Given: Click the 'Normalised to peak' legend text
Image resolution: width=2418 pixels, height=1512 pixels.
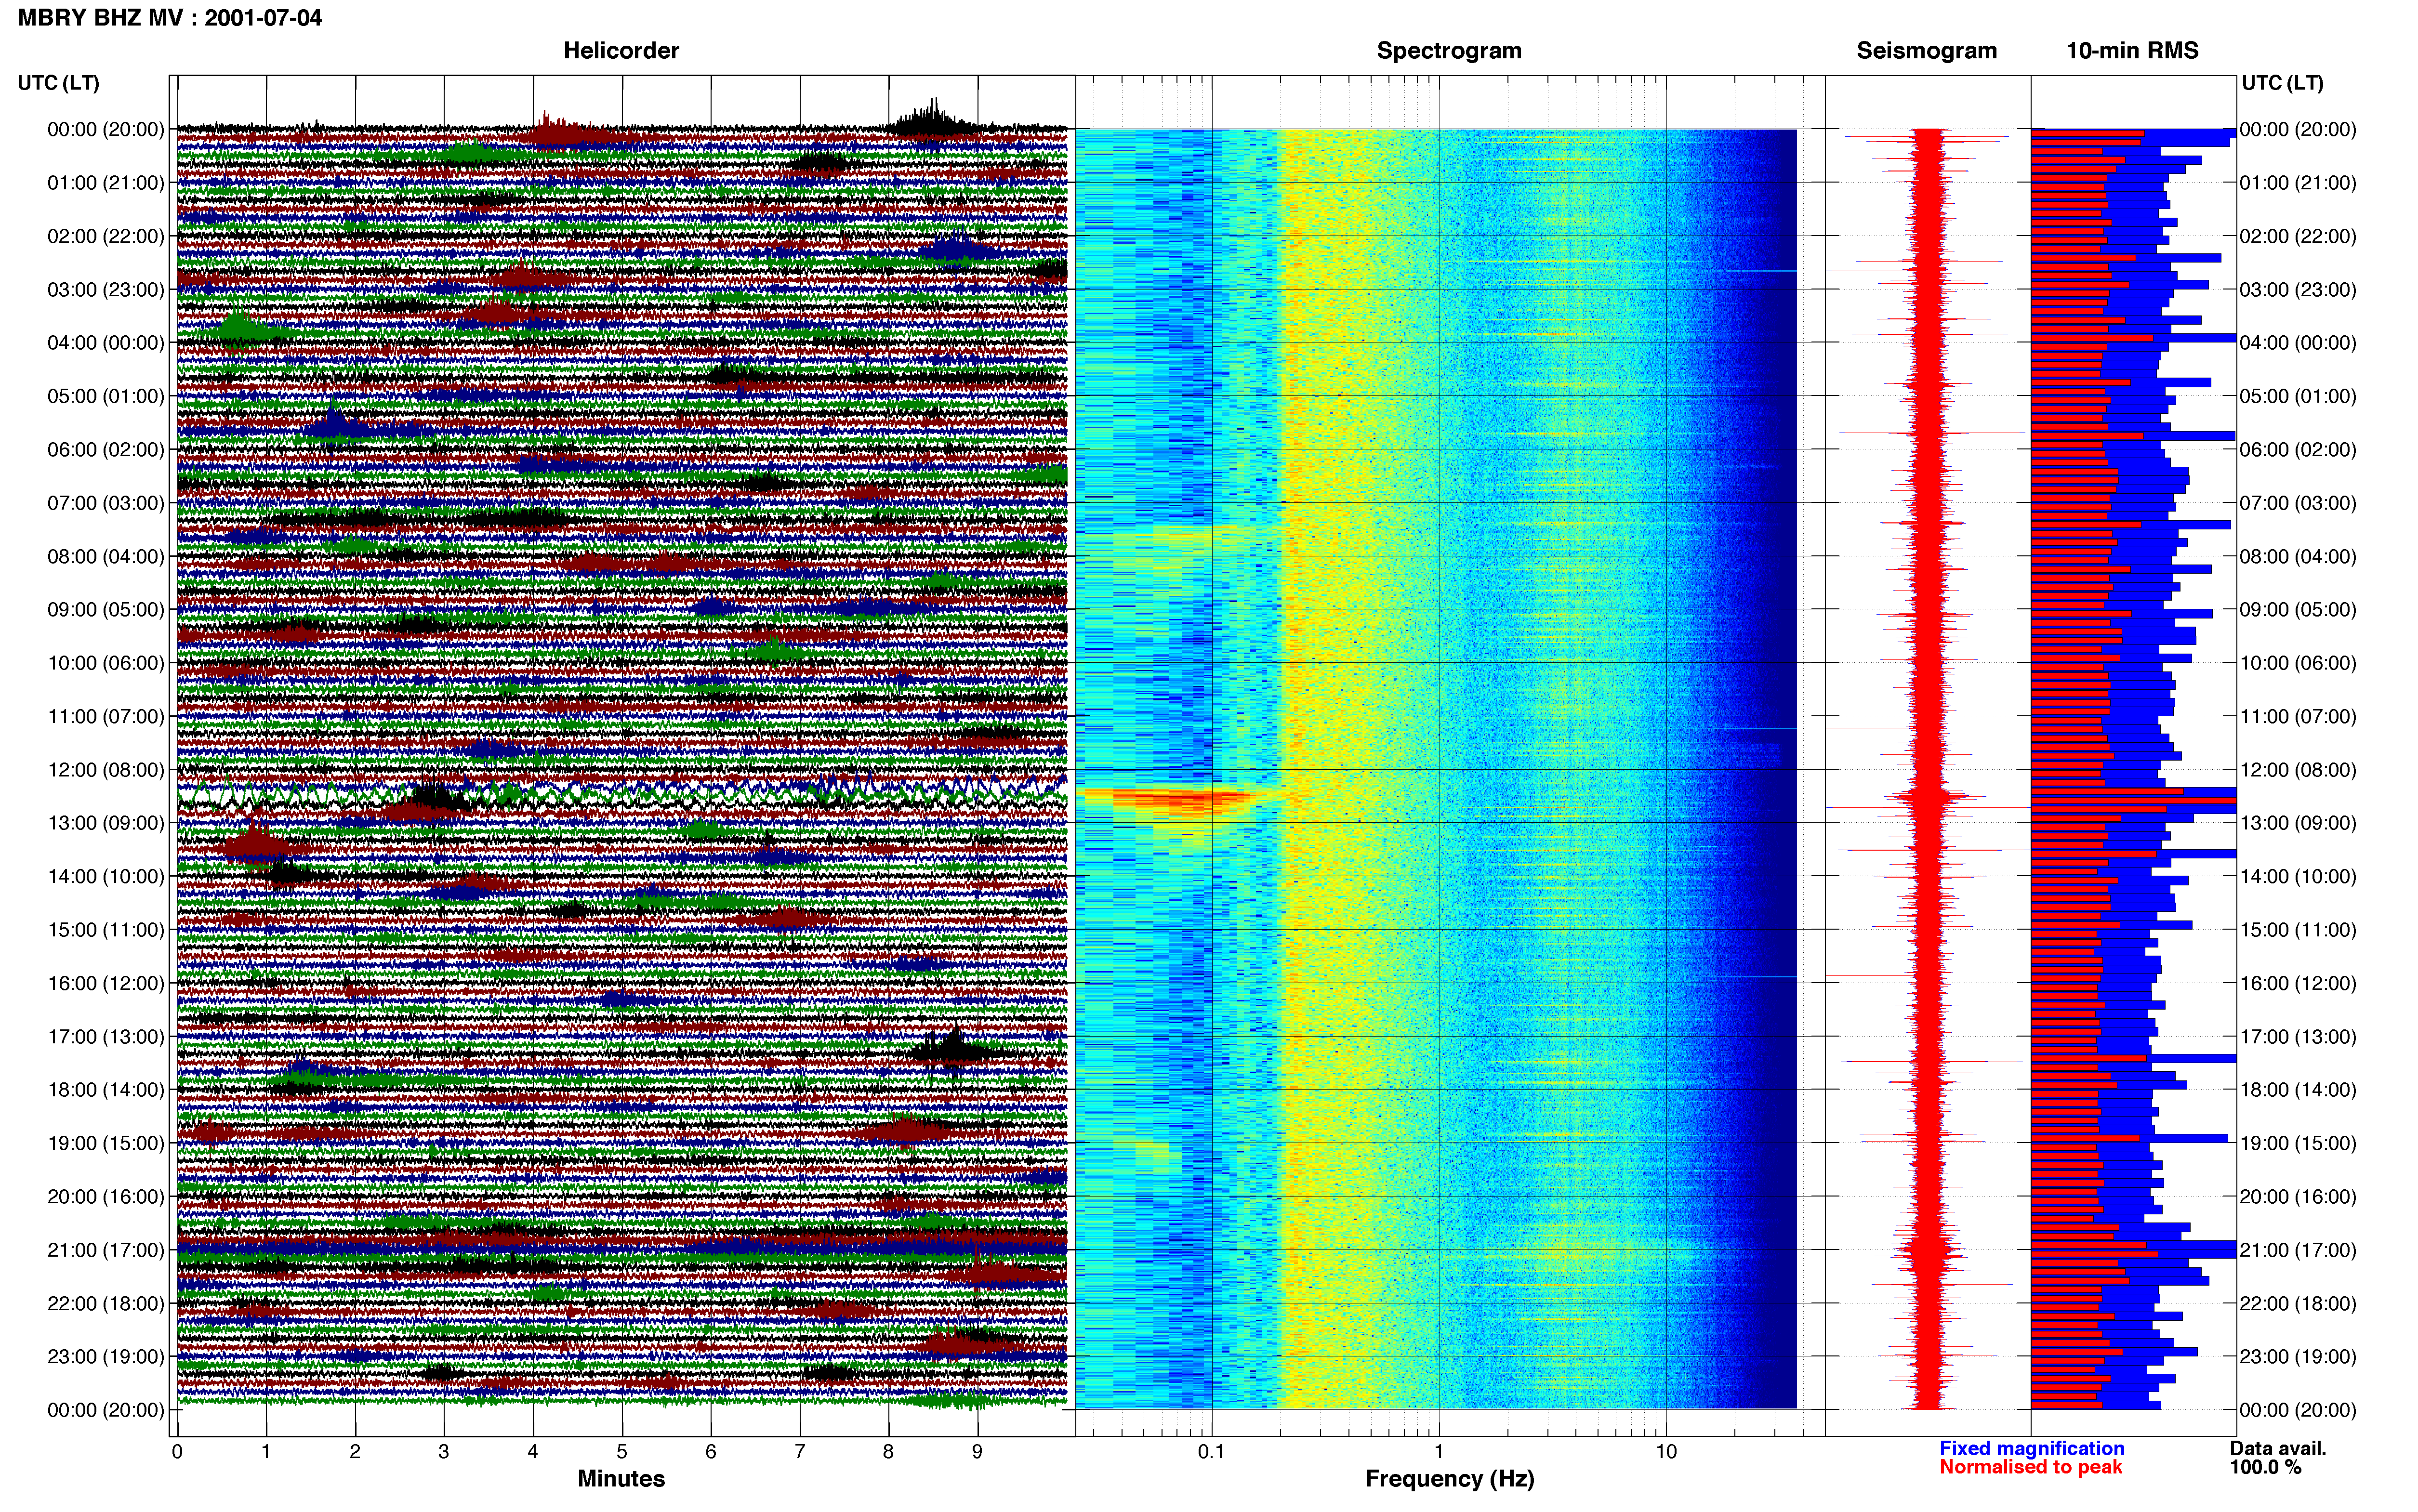Looking at the screenshot, I should (2030, 1467).
